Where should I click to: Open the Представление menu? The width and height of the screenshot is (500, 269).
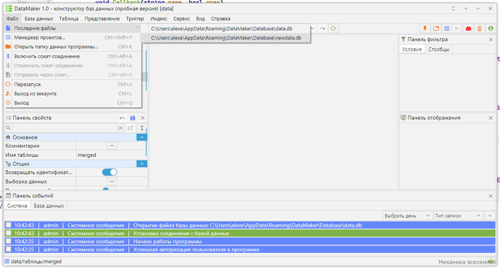pos(102,18)
